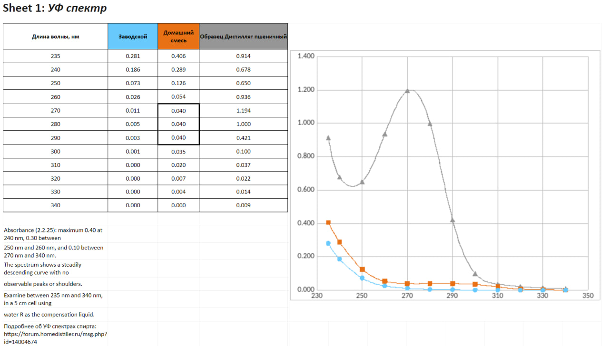Click the 350 label on chart's horizontal axis
Image resolution: width=609 pixels, height=346 pixels.
coord(588,295)
